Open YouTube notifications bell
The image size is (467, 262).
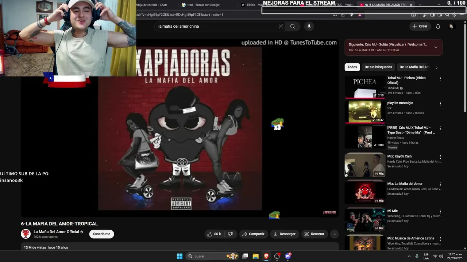[x=438, y=26]
